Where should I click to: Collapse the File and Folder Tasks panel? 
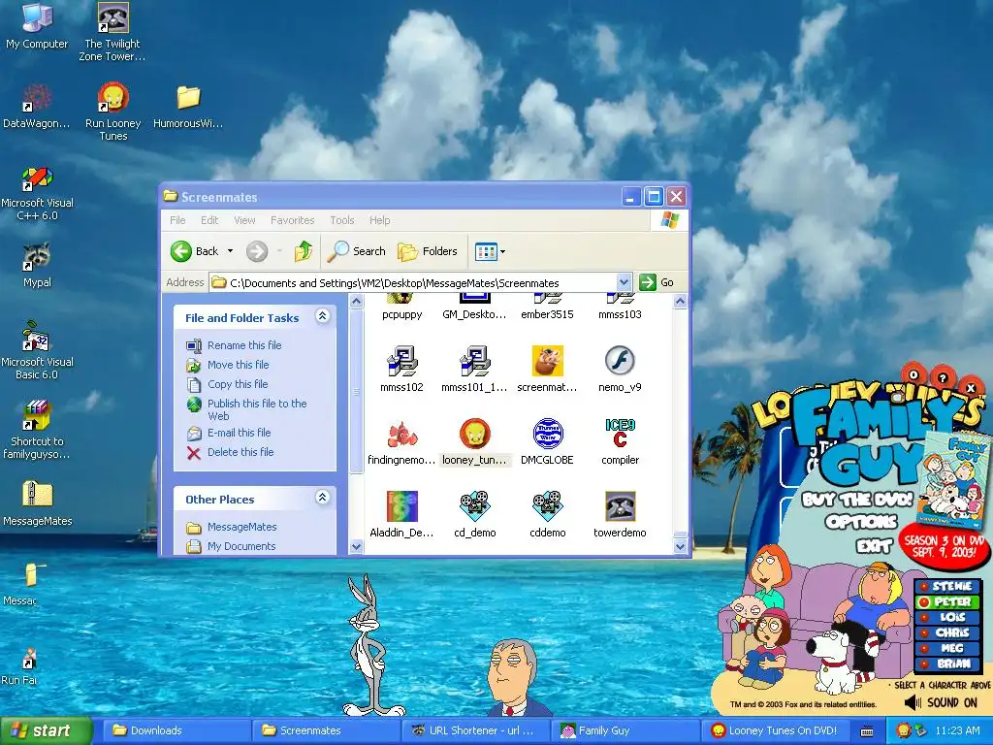323,316
